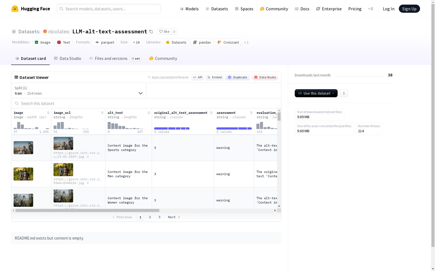
Task: Show additional libraries via +1
Action: point(246,42)
